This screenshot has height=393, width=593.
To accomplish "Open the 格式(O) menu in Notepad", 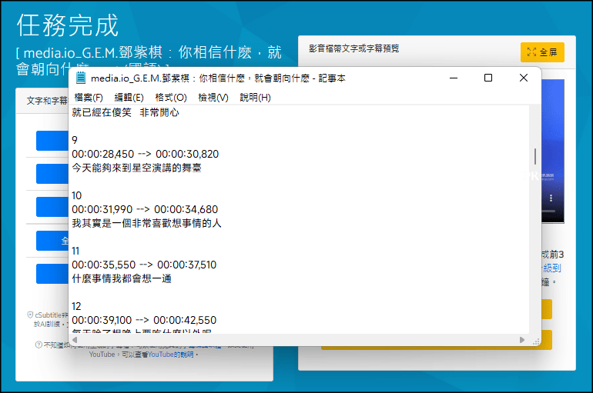I will pos(171,98).
